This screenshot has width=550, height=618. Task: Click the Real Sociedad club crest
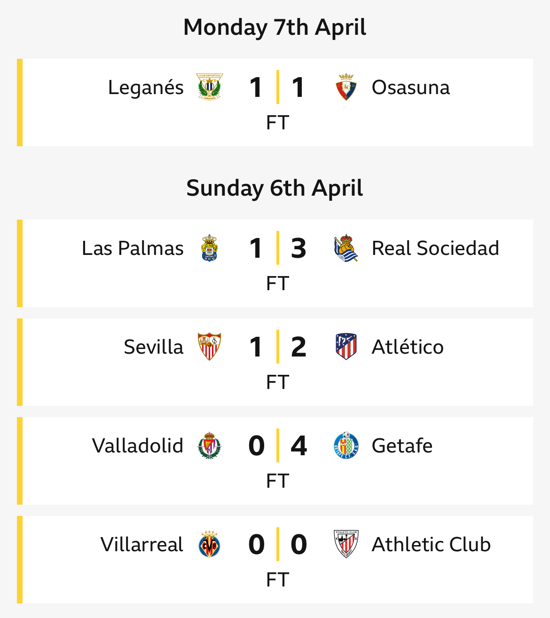[x=346, y=248]
